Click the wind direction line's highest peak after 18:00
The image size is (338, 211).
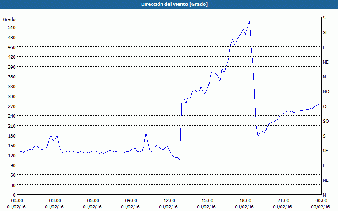(x=249, y=21)
